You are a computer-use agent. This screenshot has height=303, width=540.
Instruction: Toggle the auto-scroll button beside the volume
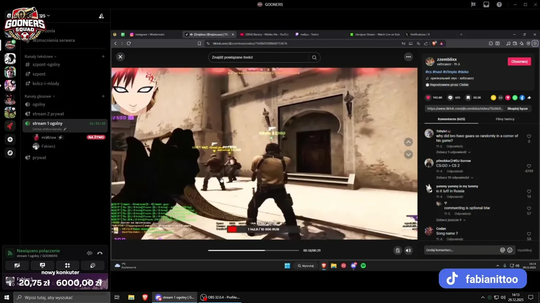pyautogui.click(x=397, y=250)
